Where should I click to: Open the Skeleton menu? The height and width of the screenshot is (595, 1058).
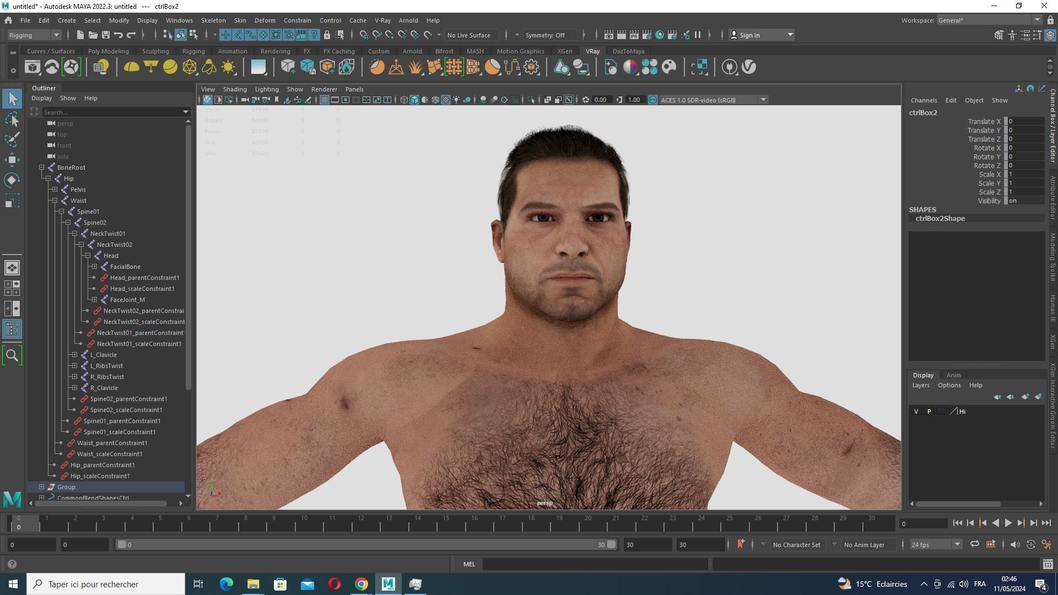[213, 20]
